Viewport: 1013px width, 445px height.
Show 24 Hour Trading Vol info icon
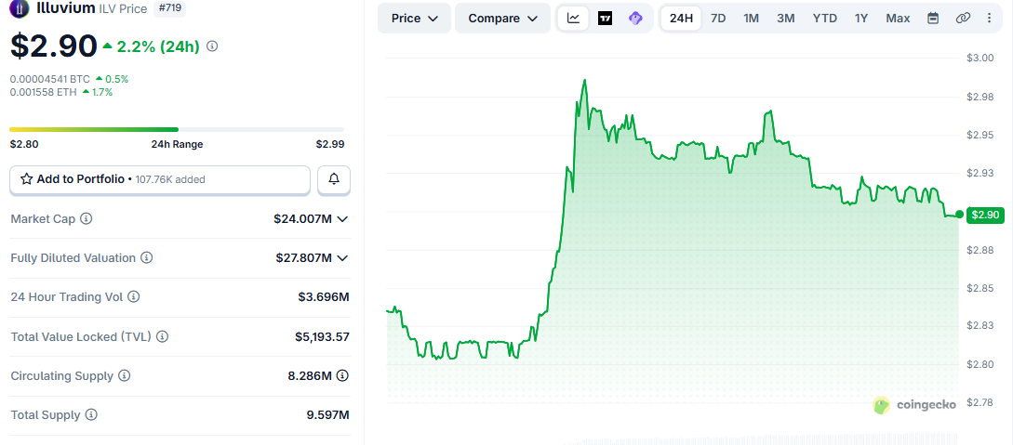pyautogui.click(x=133, y=297)
